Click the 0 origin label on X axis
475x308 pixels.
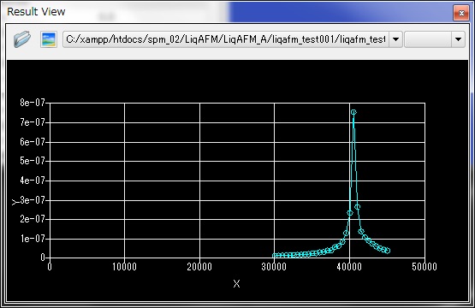pos(50,267)
